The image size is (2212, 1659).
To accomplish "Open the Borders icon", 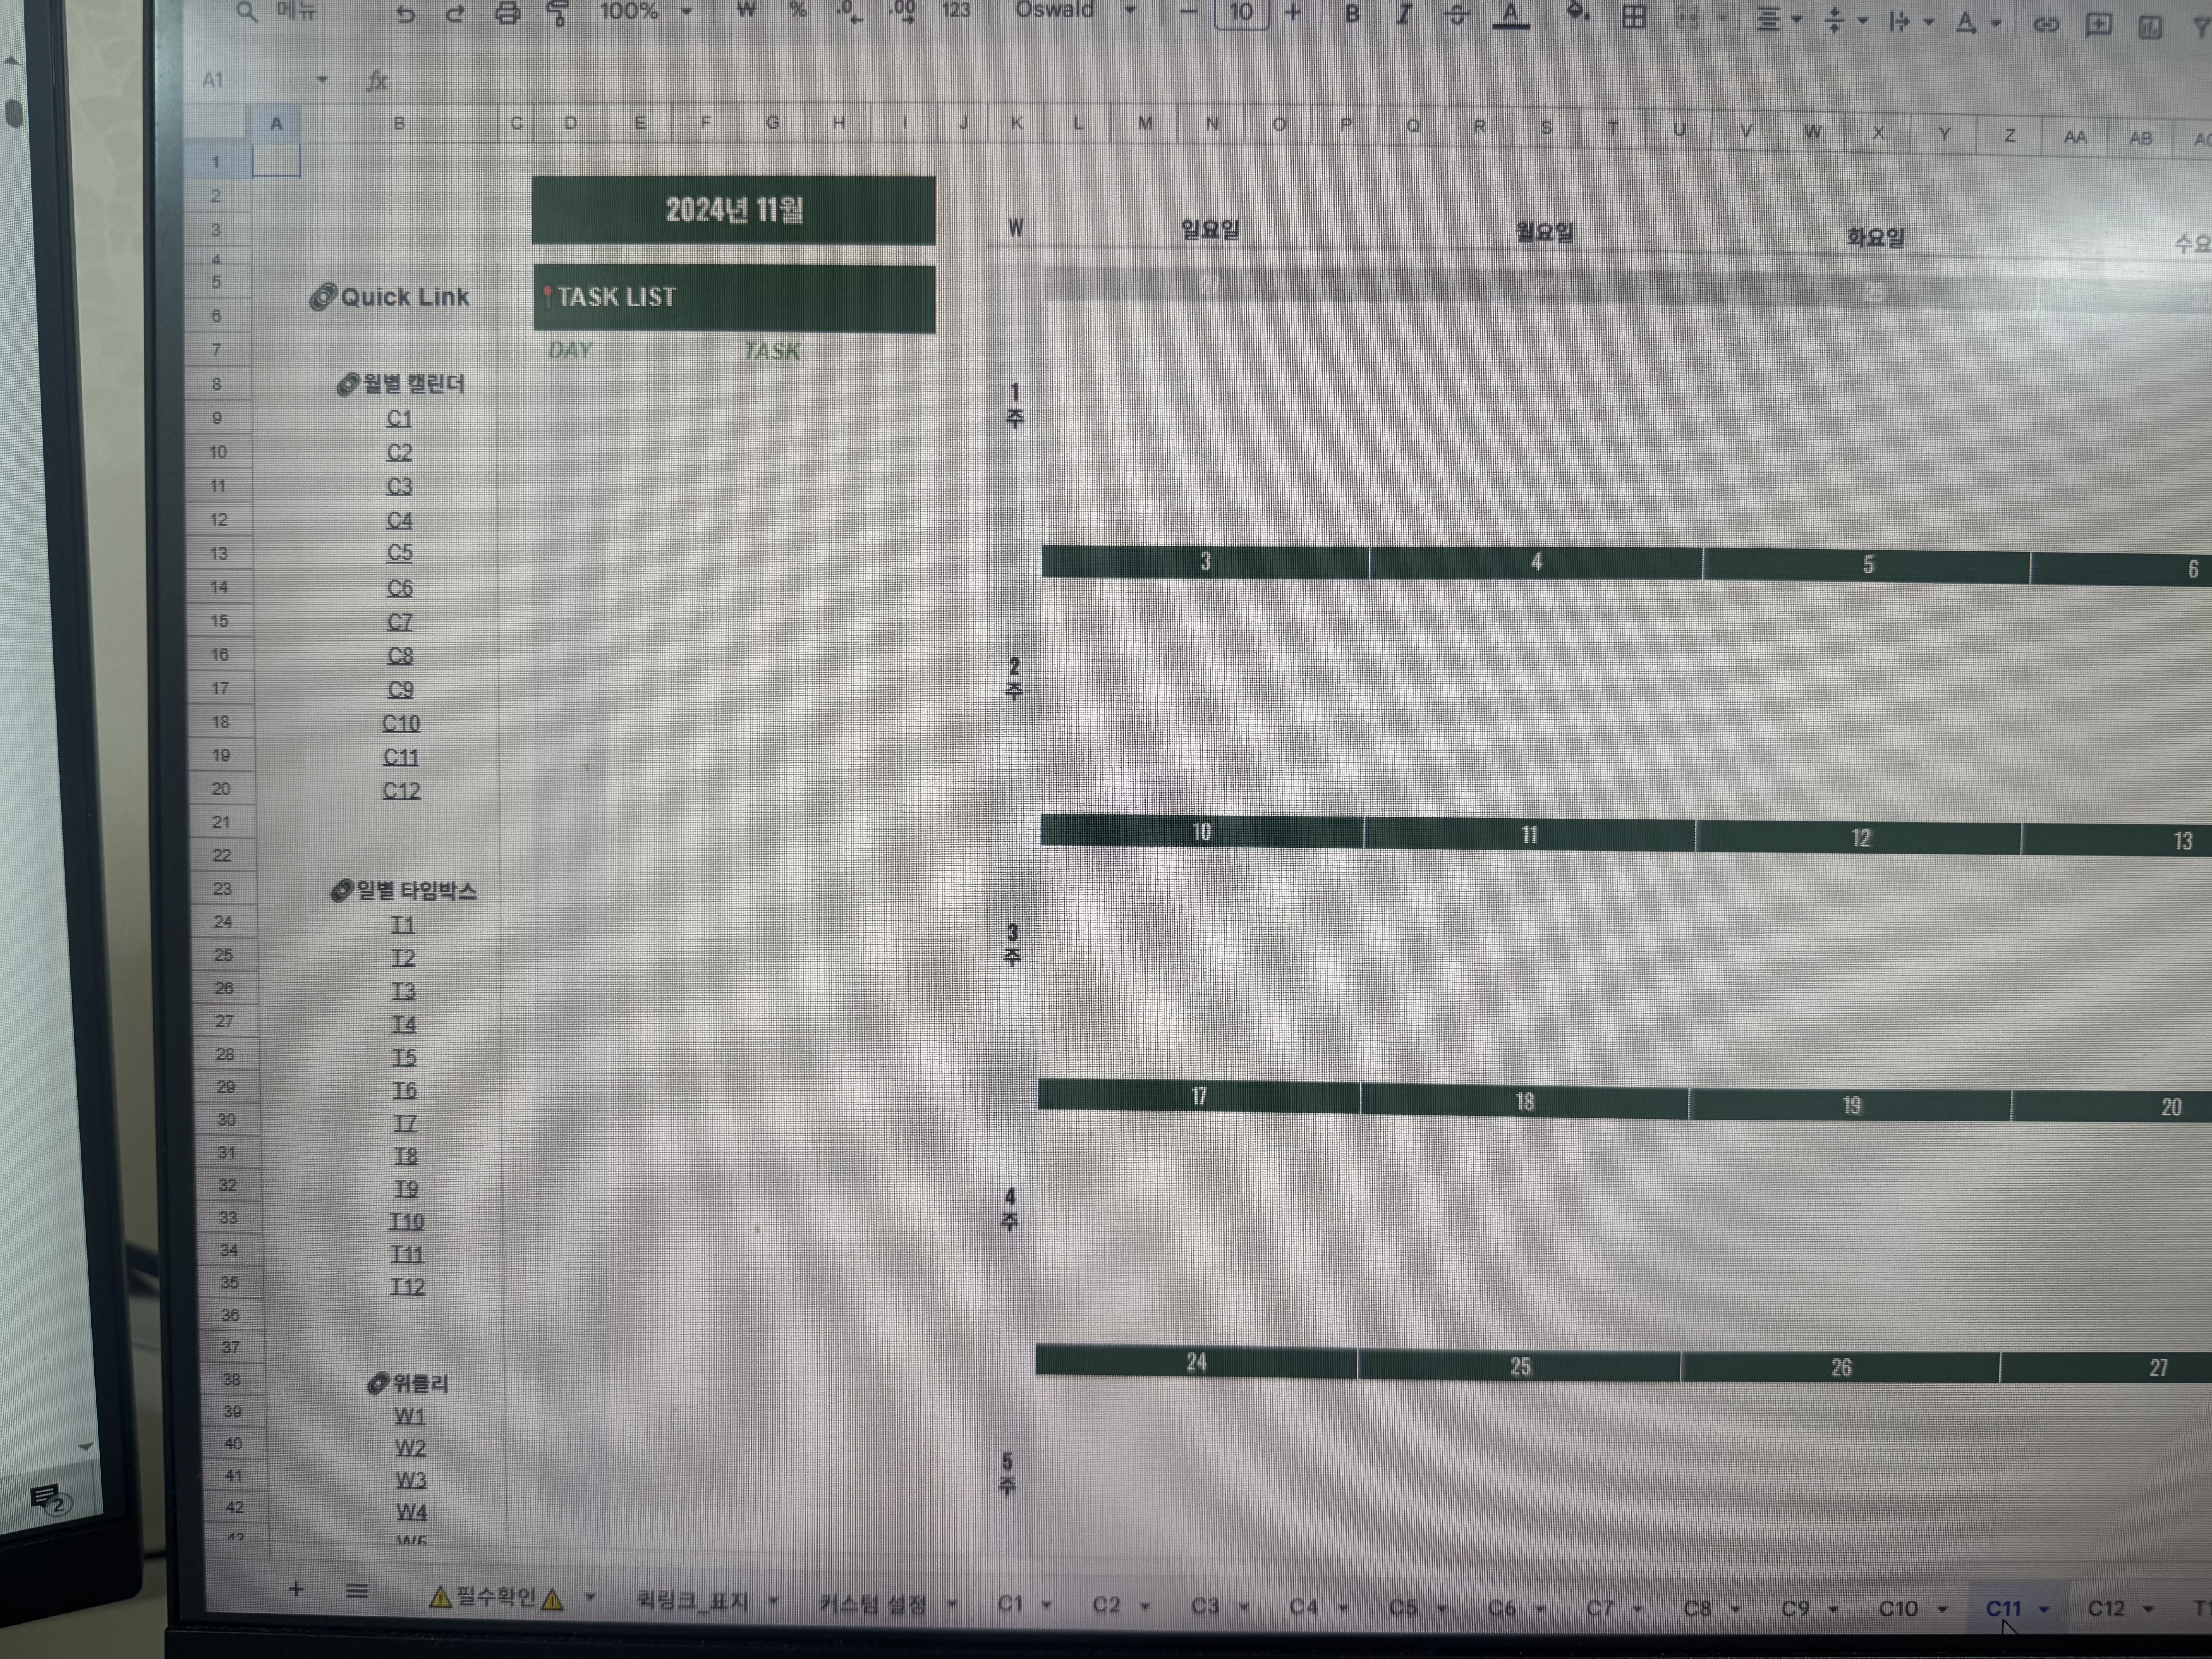I will tap(1634, 17).
